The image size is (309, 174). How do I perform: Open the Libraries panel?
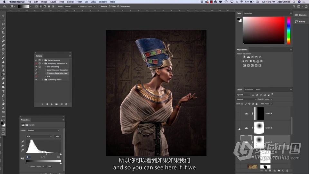(301, 15)
